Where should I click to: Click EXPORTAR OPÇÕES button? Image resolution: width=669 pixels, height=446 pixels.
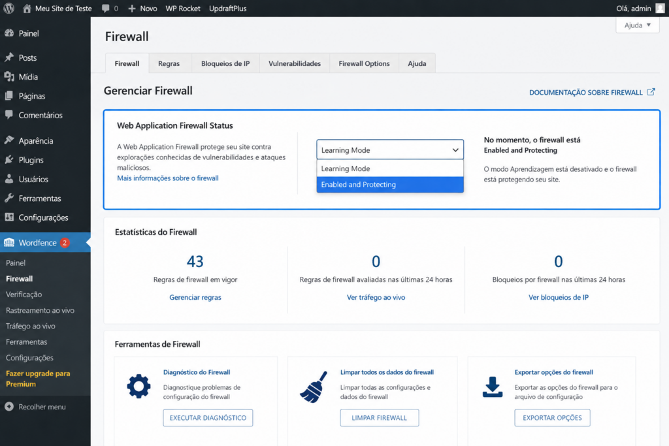coord(552,418)
